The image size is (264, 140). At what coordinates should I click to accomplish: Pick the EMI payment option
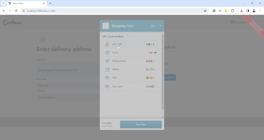(x=130, y=78)
